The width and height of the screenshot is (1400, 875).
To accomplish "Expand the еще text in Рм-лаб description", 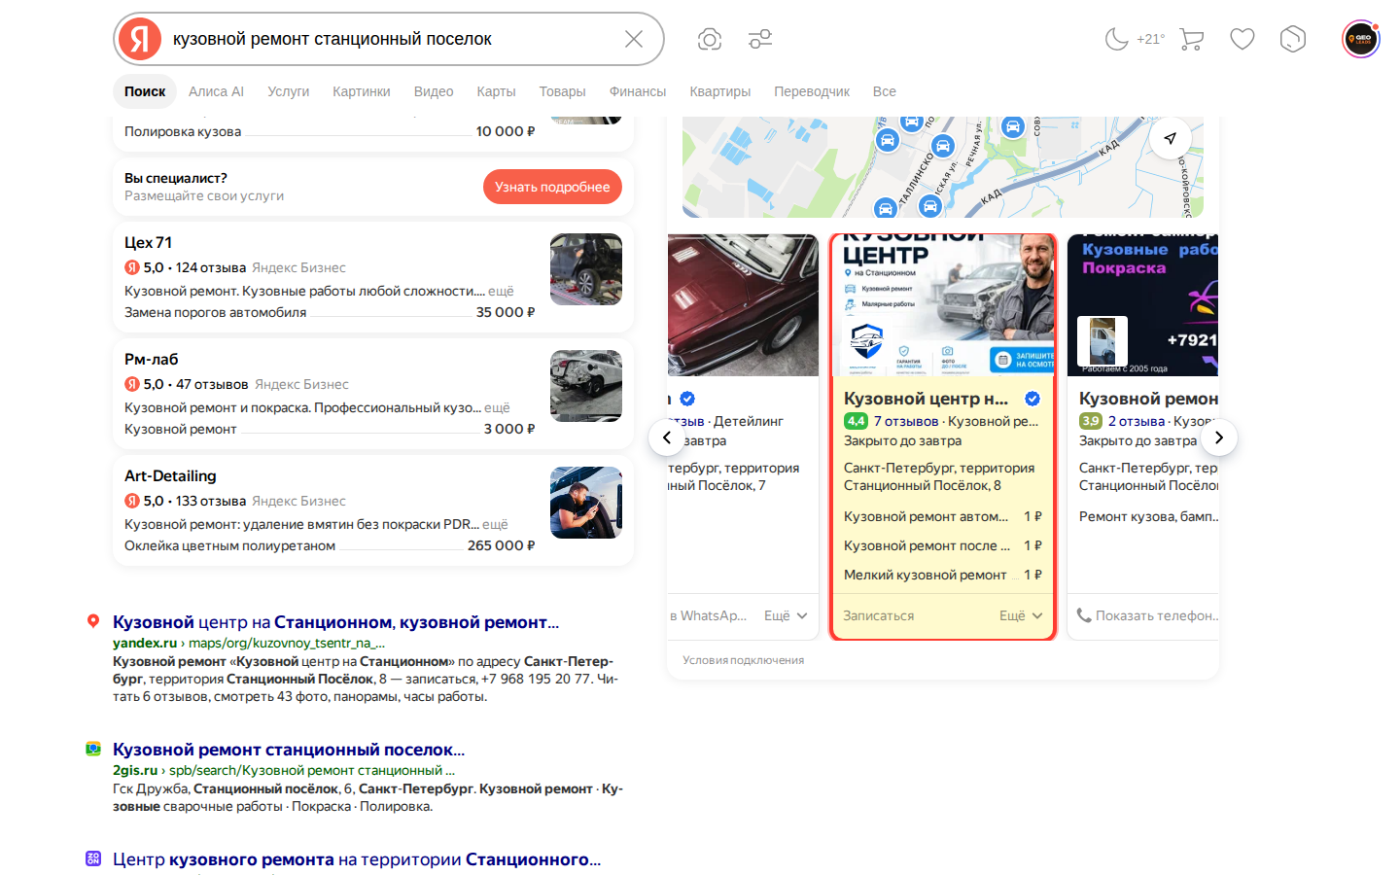I will 497,407.
